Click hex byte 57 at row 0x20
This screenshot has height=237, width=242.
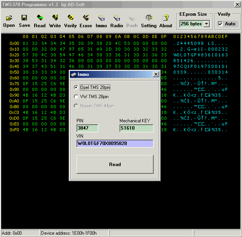coord(25,55)
